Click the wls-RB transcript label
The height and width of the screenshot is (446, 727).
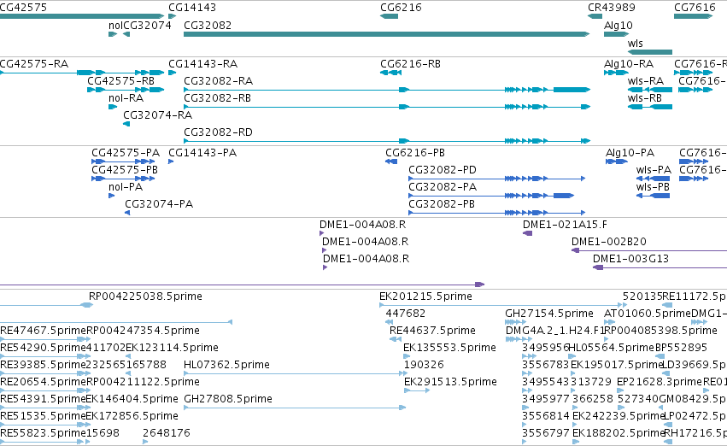click(645, 98)
